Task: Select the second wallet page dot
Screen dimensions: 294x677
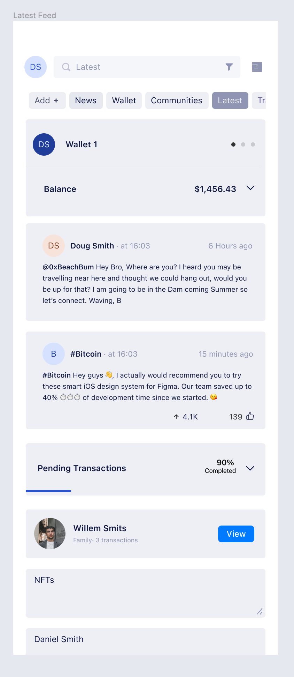Action: pyautogui.click(x=243, y=144)
